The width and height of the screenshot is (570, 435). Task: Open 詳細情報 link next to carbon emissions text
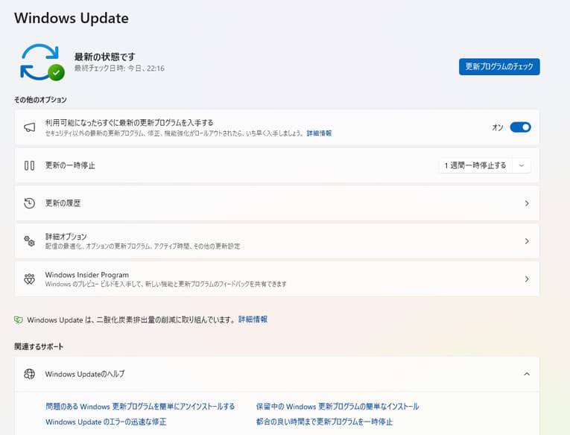point(253,320)
